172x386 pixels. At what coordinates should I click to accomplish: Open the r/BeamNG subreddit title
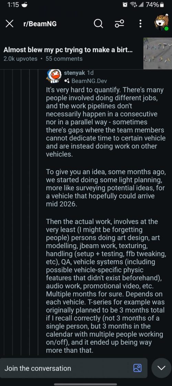pyautogui.click(x=40, y=24)
